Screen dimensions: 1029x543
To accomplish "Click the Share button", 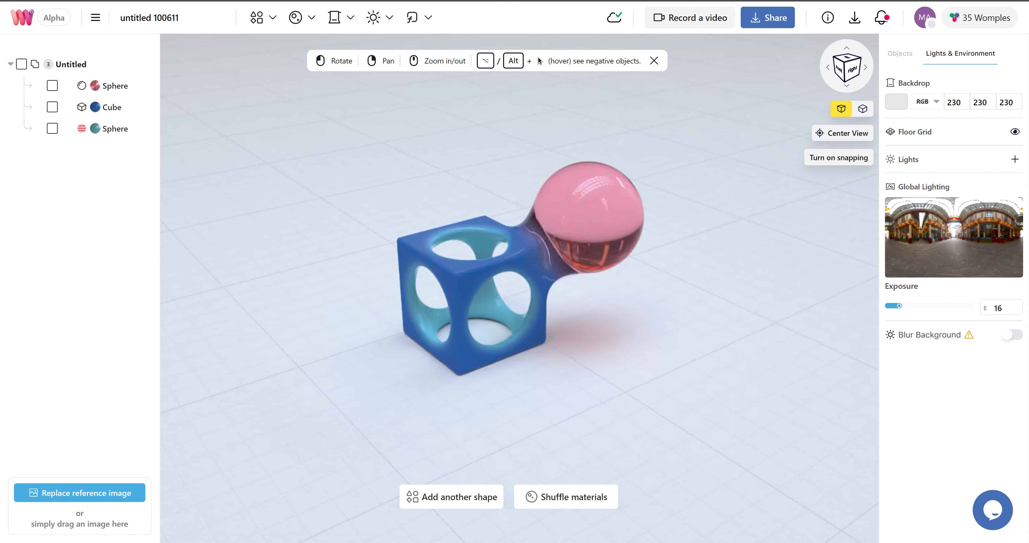I will pyautogui.click(x=768, y=18).
